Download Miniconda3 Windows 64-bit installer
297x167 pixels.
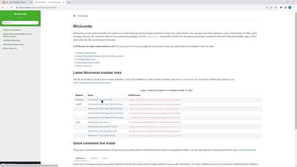pyautogui.click(x=100, y=100)
